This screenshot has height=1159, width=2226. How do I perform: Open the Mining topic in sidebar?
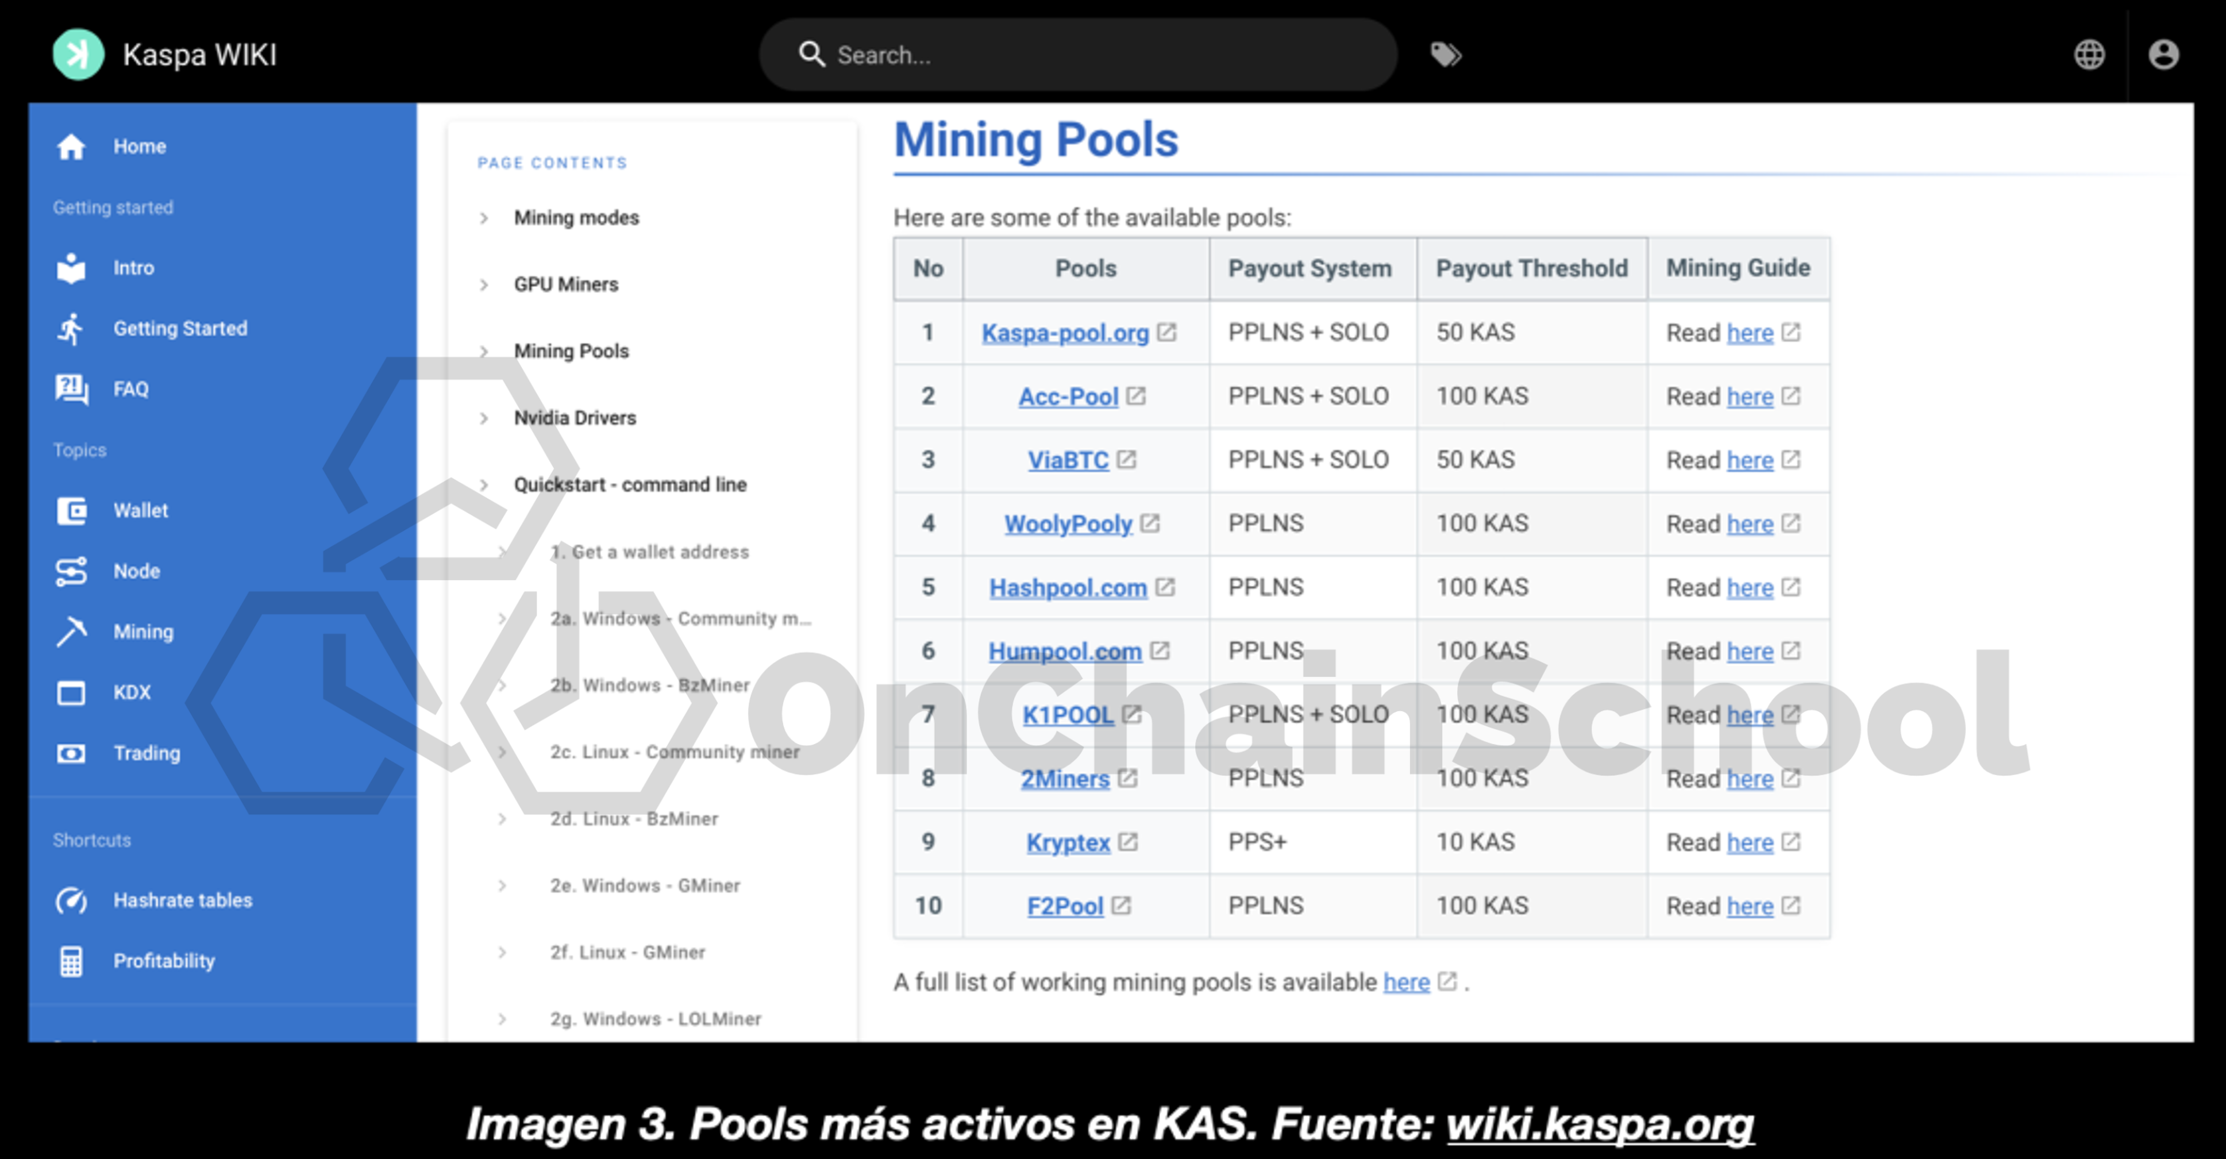(222, 632)
